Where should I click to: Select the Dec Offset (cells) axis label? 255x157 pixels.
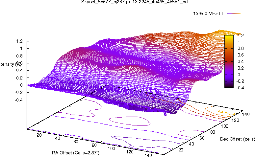[238, 139]
